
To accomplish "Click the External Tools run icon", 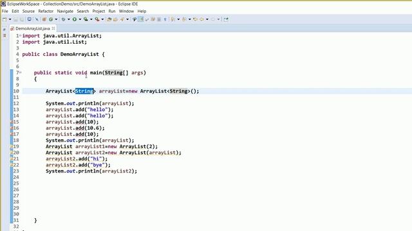I will click(x=97, y=19).
